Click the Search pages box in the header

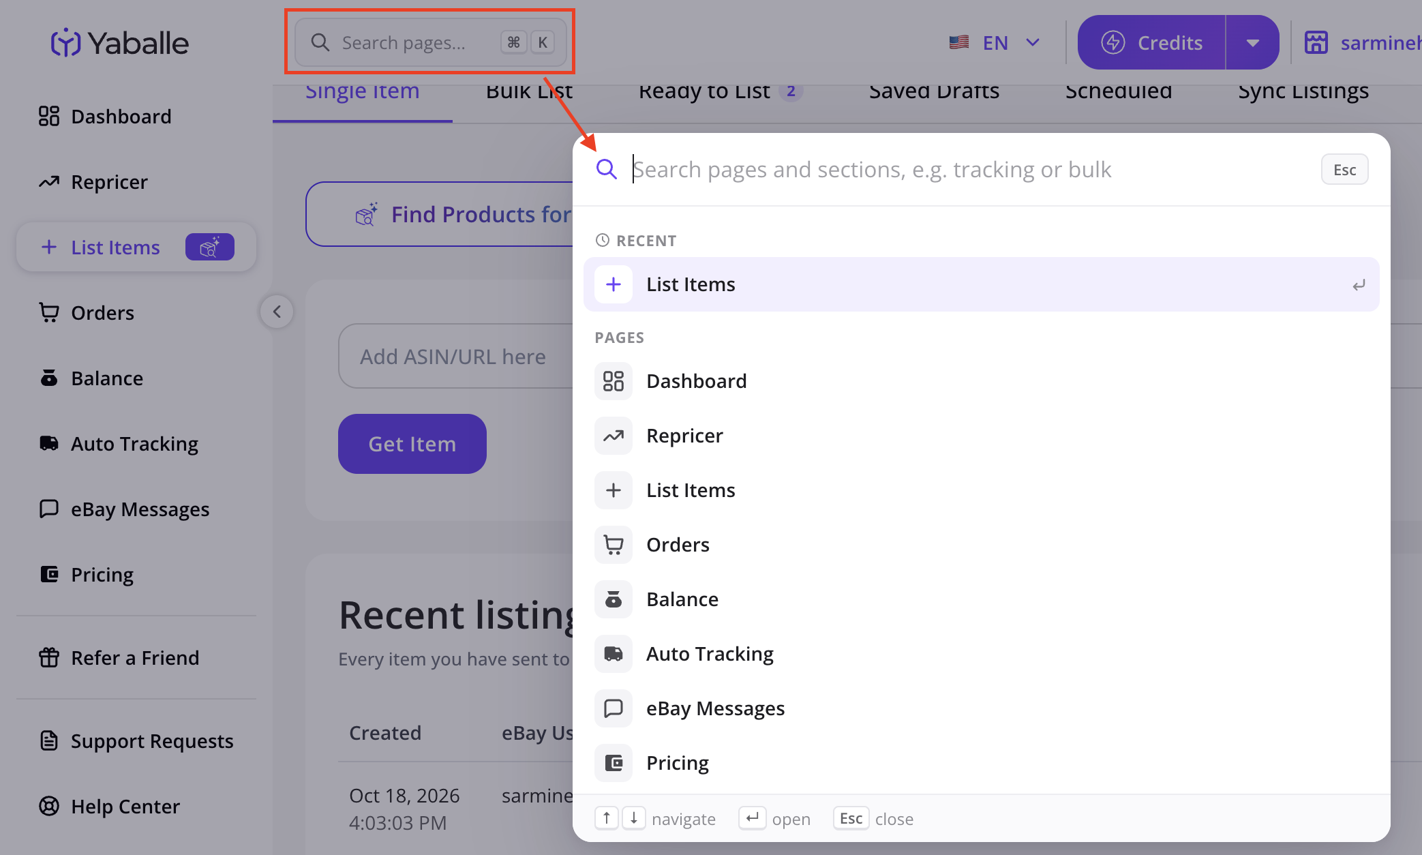pyautogui.click(x=430, y=42)
